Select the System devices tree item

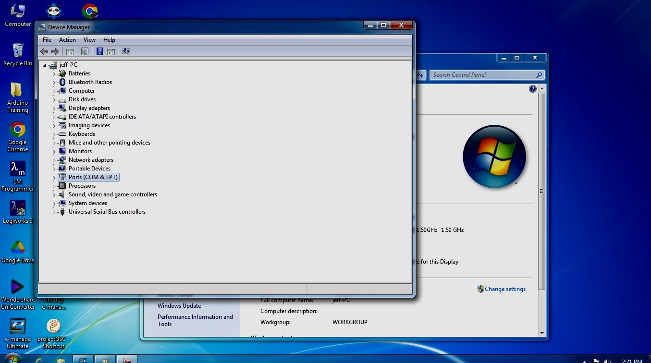(88, 203)
